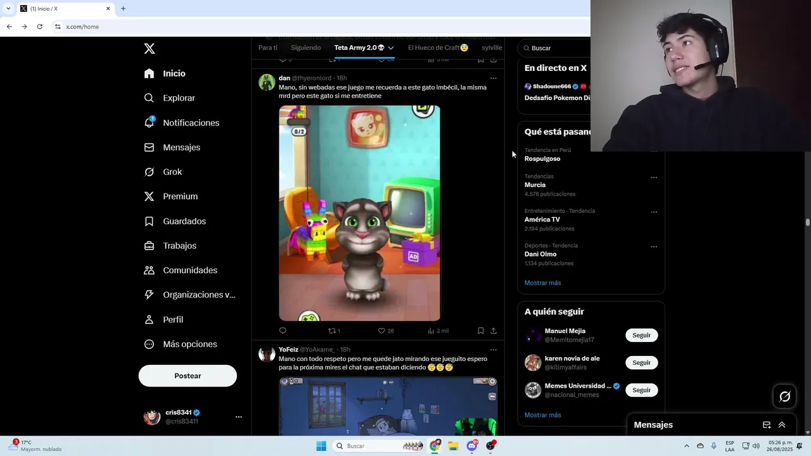
Task: Open account menu next to cris8341
Action: [239, 417]
